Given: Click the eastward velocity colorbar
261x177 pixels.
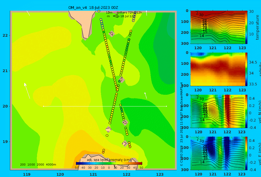Looking at the screenshot, I should click(246, 153).
